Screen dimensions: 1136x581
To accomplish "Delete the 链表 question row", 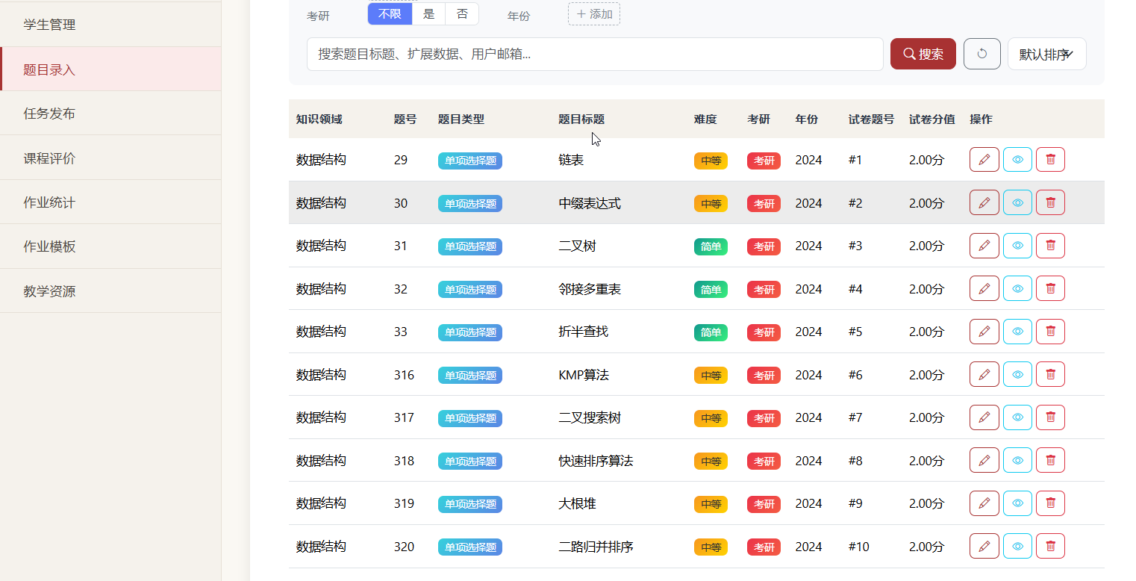I will (1050, 160).
